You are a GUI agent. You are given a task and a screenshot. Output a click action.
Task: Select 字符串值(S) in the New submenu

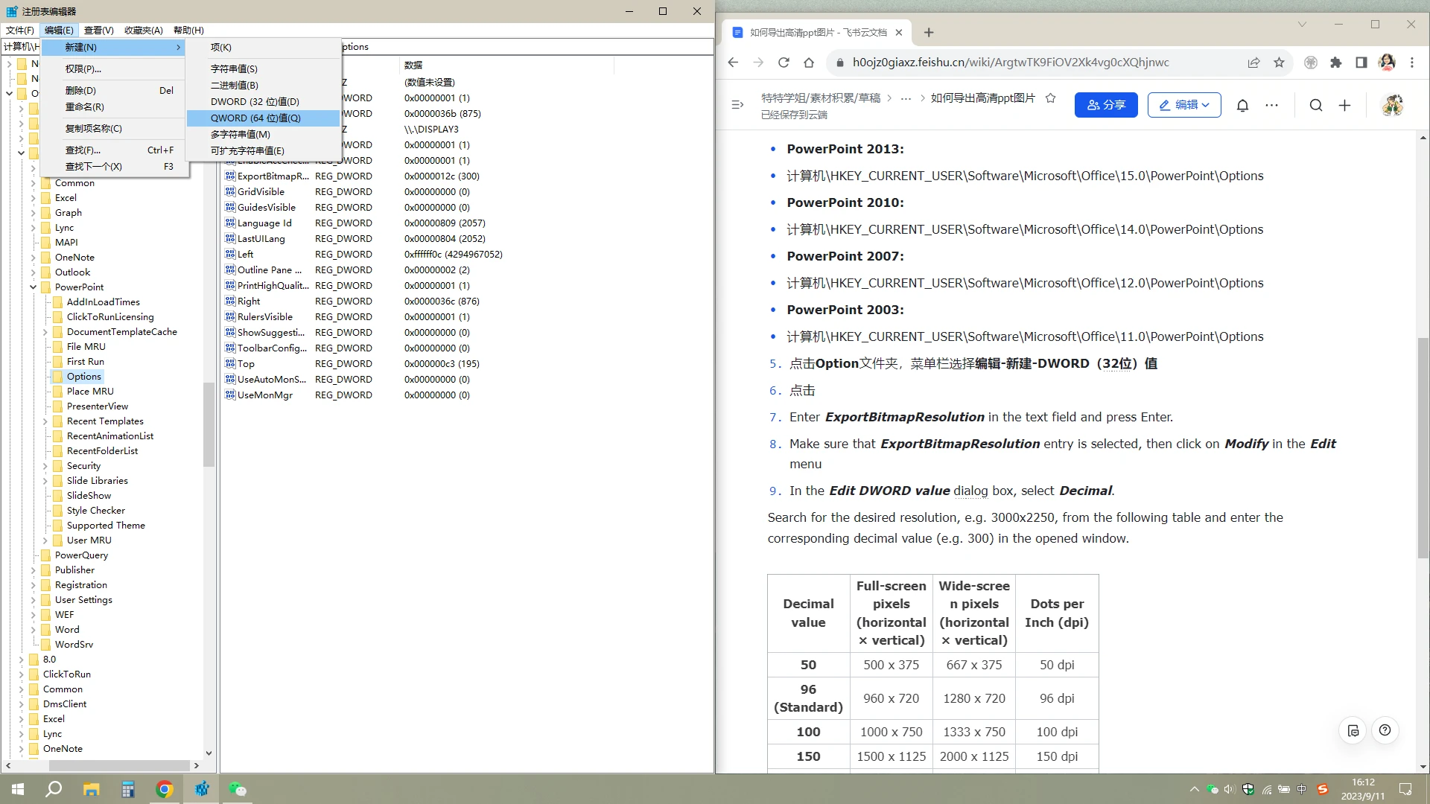(x=264, y=68)
